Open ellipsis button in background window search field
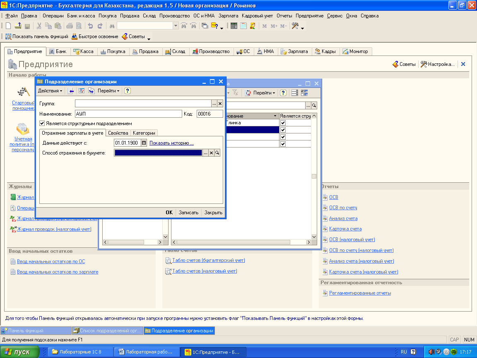Image resolution: width=477 pixels, height=358 pixels. tap(308, 106)
